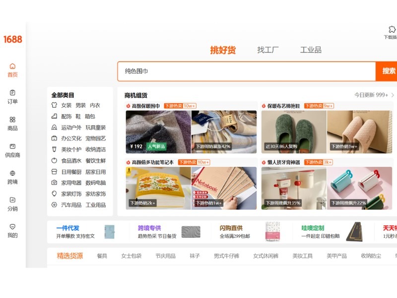Open the 内衣 category link

[x=95, y=105]
